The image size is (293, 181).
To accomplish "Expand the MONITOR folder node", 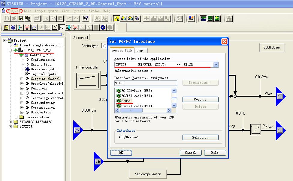I will (x=11, y=127).
